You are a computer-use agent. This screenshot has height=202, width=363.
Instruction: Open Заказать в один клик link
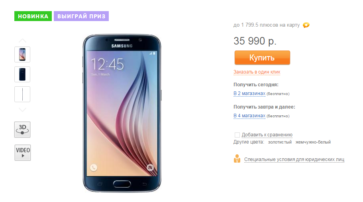pos(257,72)
